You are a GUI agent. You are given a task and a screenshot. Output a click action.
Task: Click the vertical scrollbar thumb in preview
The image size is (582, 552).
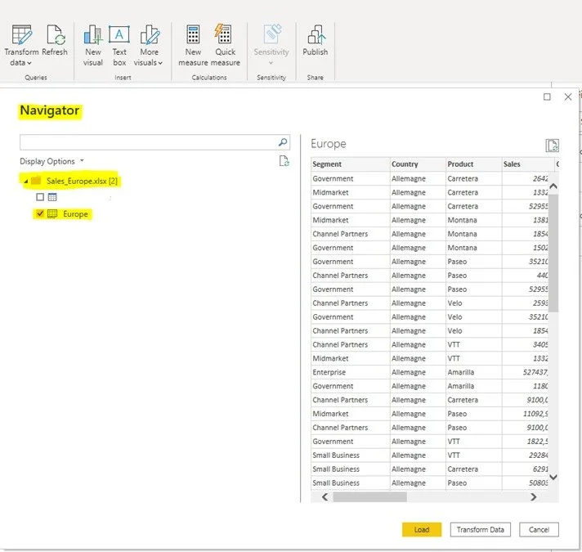tap(553, 253)
